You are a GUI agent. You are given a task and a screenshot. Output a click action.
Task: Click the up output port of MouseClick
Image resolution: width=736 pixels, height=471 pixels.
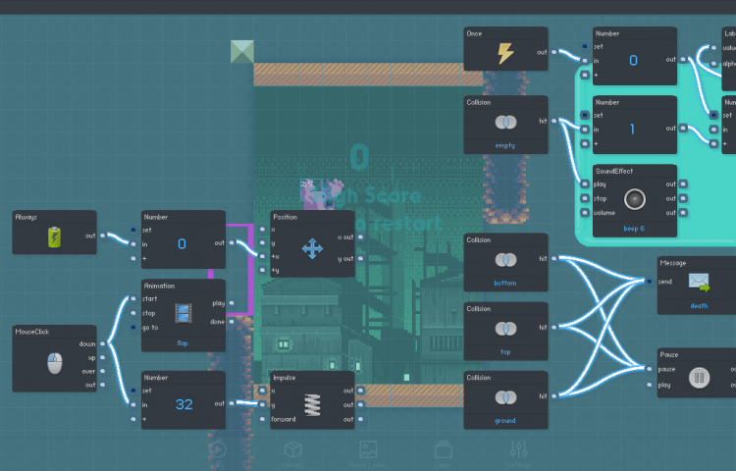pos(103,357)
